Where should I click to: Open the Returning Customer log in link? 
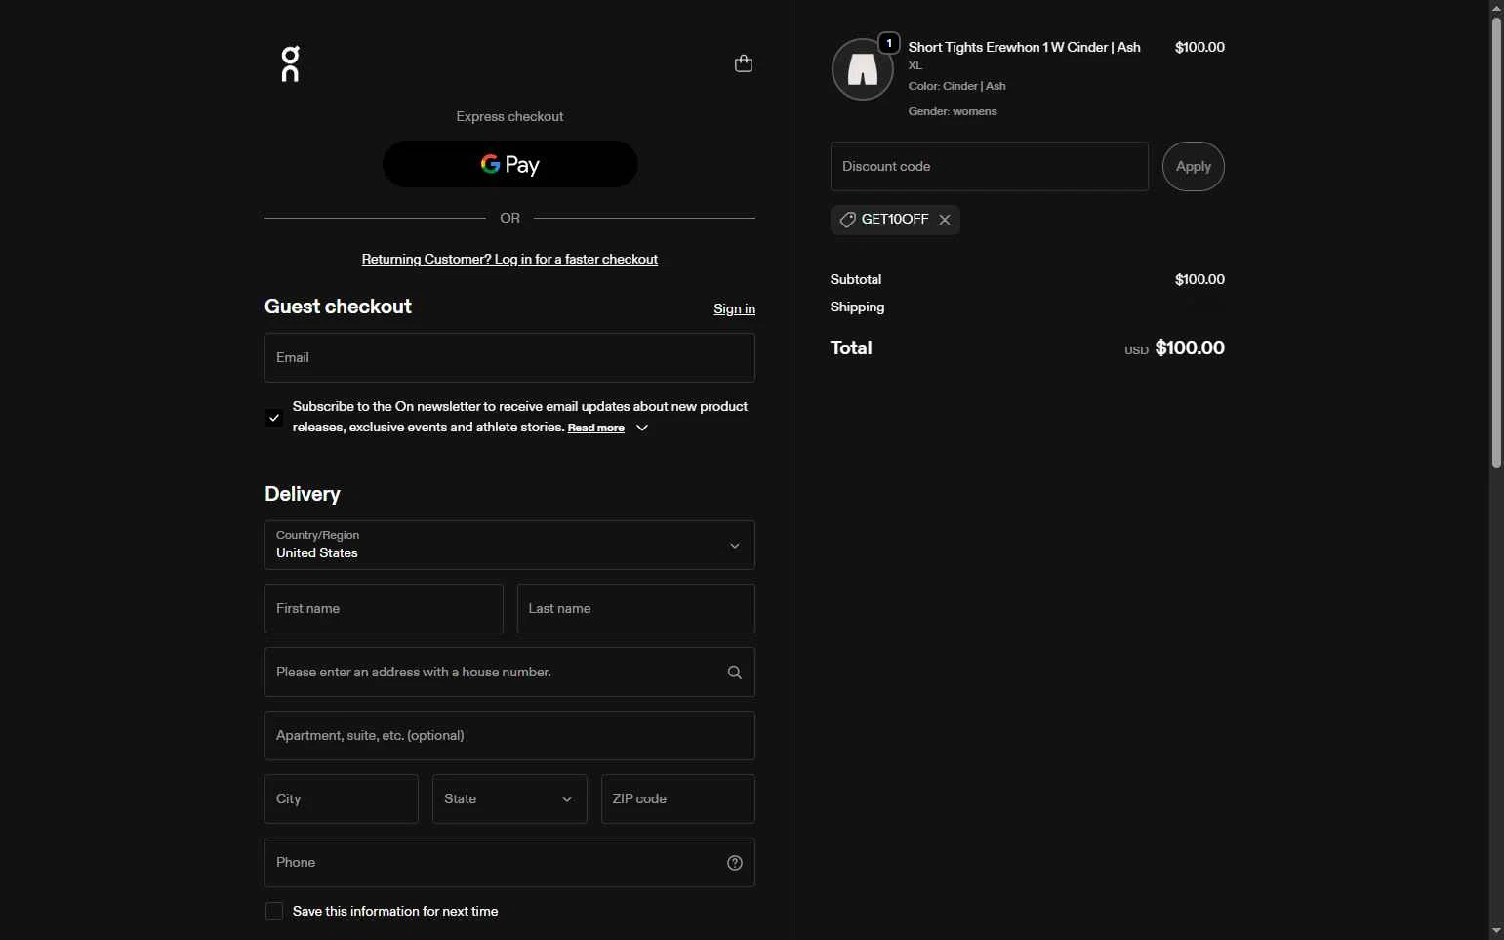[509, 259]
